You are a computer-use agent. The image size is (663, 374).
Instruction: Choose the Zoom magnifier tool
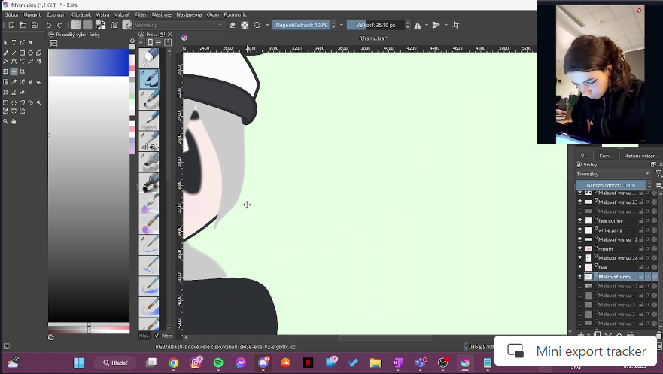[x=5, y=121]
